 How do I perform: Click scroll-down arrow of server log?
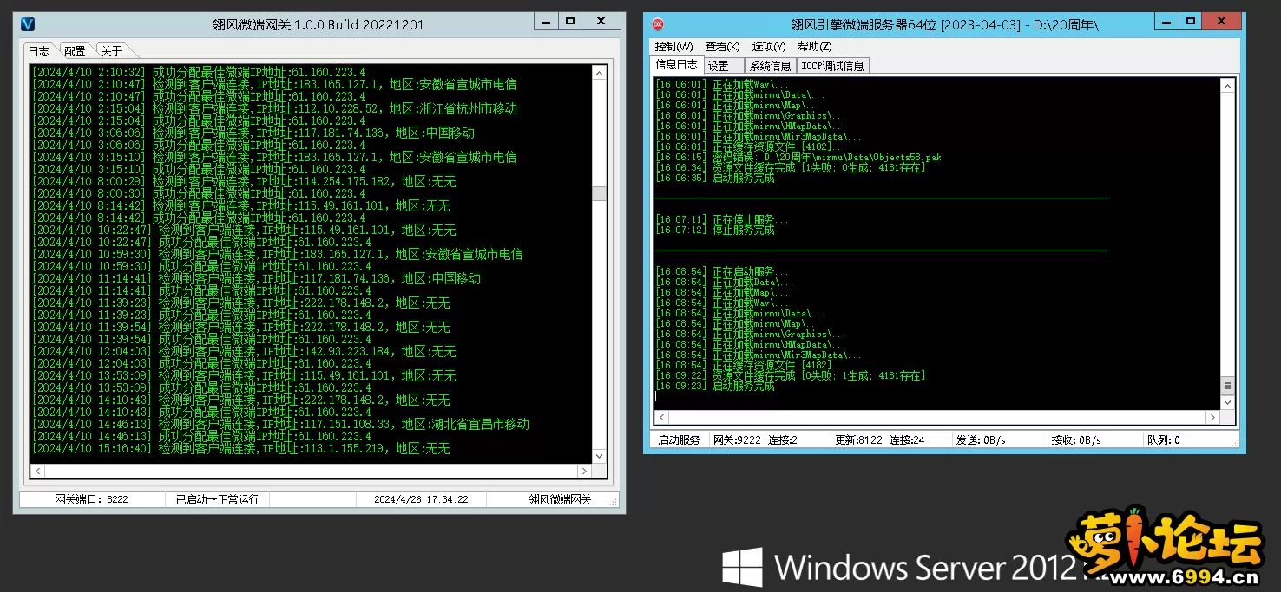[1227, 402]
